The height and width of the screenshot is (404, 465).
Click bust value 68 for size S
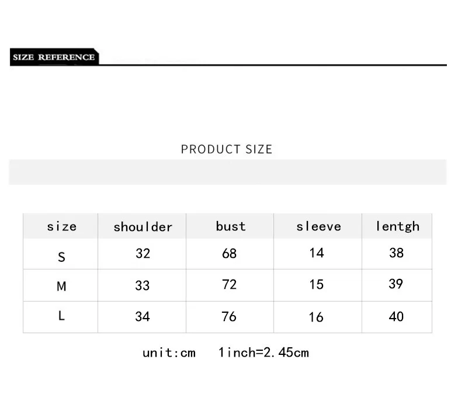pyautogui.click(x=229, y=254)
